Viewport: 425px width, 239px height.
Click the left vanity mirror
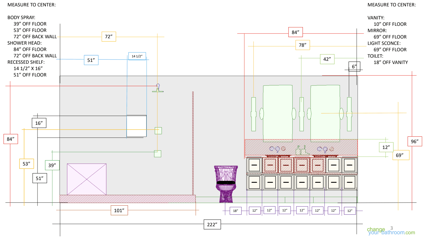(x=278, y=113)
